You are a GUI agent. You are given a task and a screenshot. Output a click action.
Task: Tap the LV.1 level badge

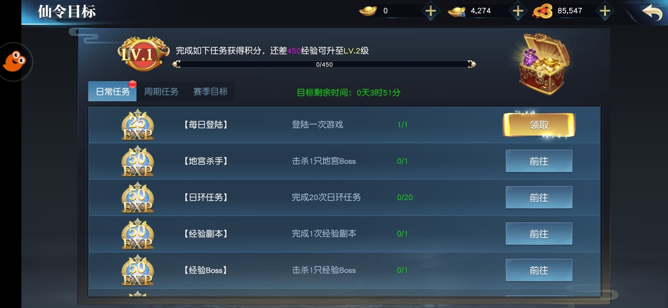coord(143,53)
